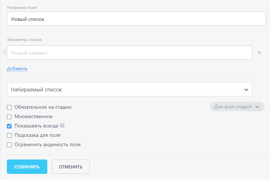Screen dimensions: 270x180
Task: Remove the list element with the X icon
Action: [259, 53]
